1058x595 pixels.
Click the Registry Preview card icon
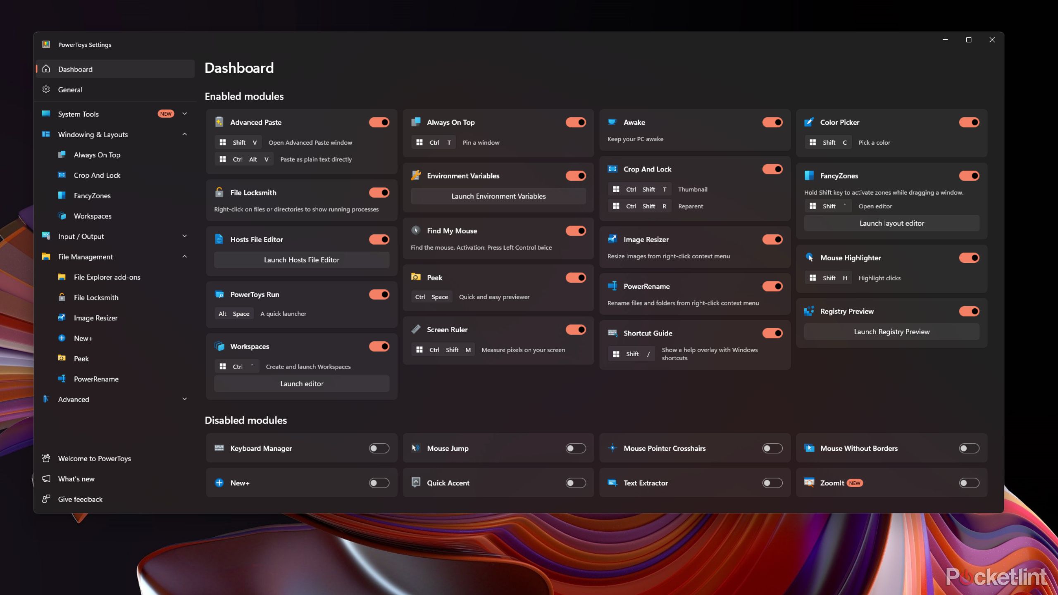coord(809,311)
